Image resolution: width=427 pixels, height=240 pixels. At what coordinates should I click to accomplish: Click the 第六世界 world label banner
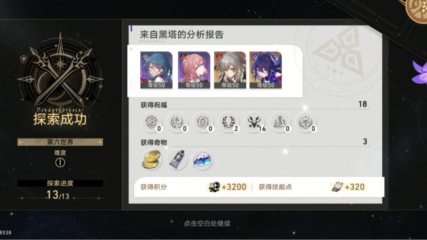[x=60, y=142]
